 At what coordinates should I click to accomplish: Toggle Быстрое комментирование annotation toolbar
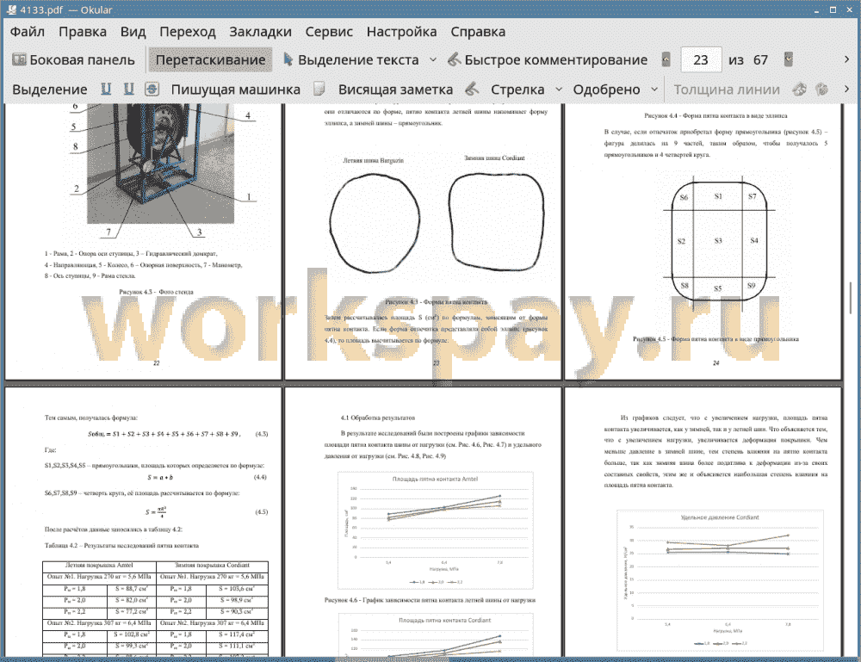(x=548, y=60)
